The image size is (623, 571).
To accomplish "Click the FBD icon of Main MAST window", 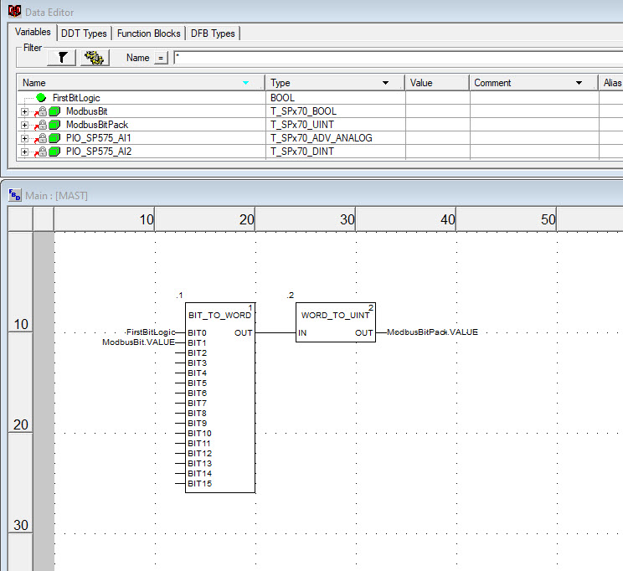I will (15, 195).
